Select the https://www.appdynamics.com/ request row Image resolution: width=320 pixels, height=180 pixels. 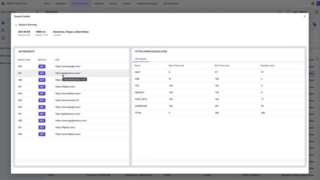72,120
